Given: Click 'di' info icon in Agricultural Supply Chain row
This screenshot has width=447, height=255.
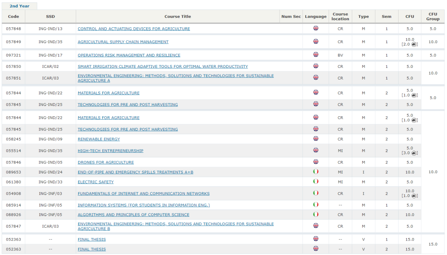Looking at the screenshot, I should click(x=414, y=44).
